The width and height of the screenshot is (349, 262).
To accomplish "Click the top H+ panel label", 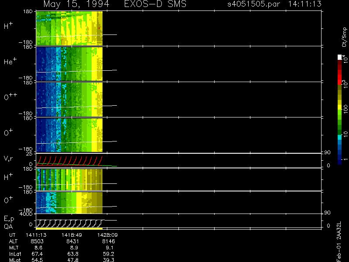I will pyautogui.click(x=8, y=26).
